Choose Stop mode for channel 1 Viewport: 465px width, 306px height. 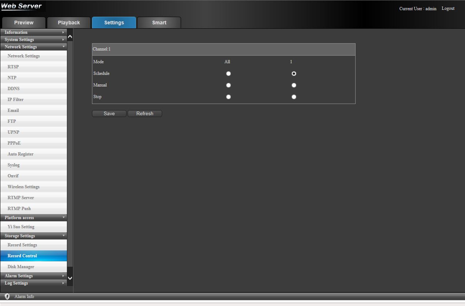click(294, 97)
